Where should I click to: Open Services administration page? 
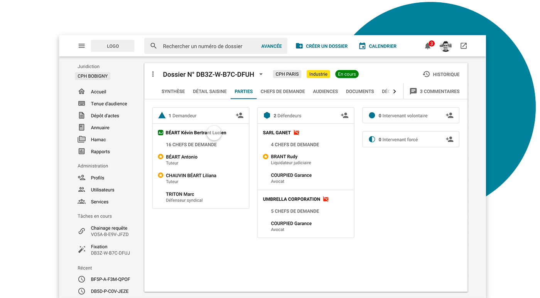tap(93, 202)
